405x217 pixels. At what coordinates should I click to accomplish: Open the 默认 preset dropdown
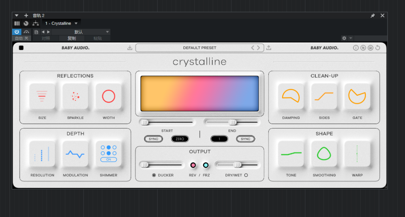coord(81,32)
